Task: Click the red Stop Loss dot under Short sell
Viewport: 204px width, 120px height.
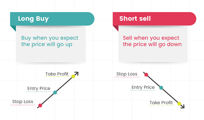Action: [x=146, y=75]
